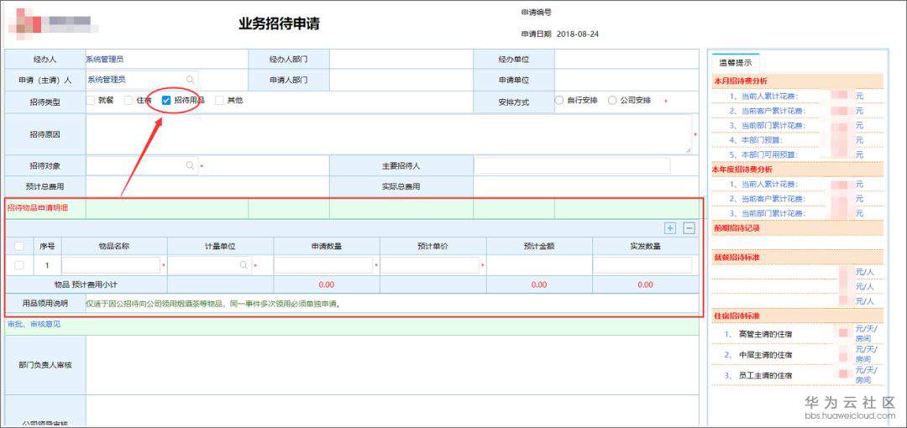The height and width of the screenshot is (428, 907).
Task: Click the 部门负责人审核 label
Action: click(45, 366)
